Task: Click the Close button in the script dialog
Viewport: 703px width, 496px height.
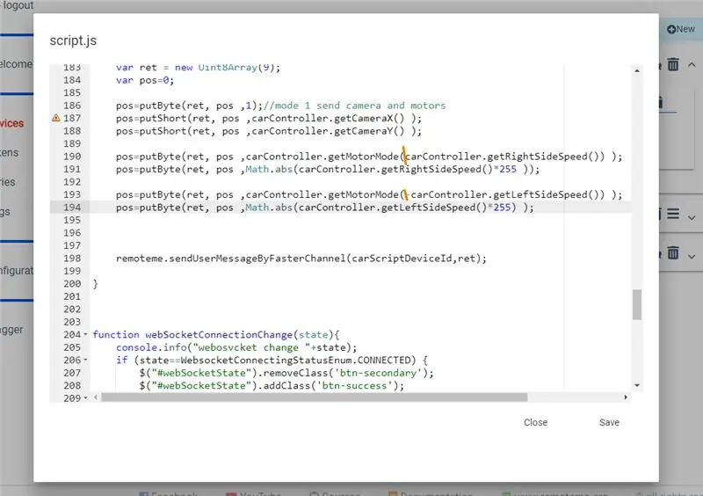Action: [535, 422]
